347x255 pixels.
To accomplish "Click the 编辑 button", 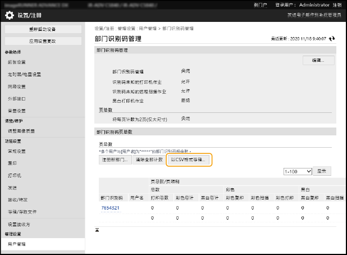I will pos(318,60).
